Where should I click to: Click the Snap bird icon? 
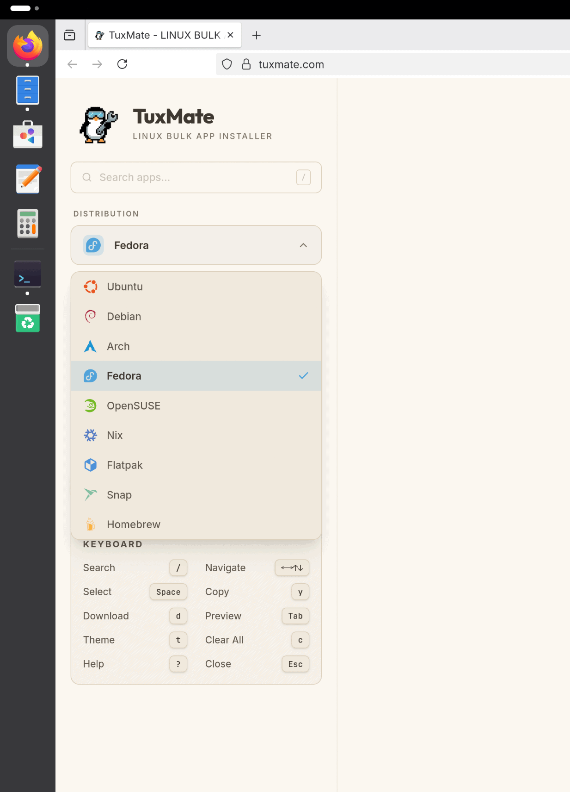91,495
